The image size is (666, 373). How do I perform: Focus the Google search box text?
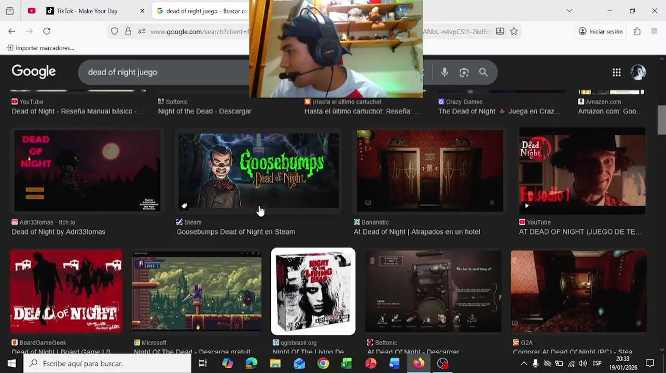(x=122, y=72)
